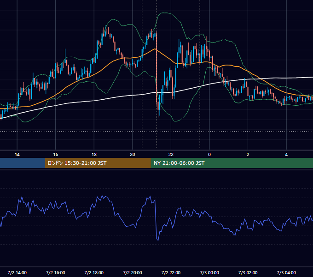The image size is (313, 277).
Task: Click the 7/3 00:00 time label
Action: tap(209, 272)
